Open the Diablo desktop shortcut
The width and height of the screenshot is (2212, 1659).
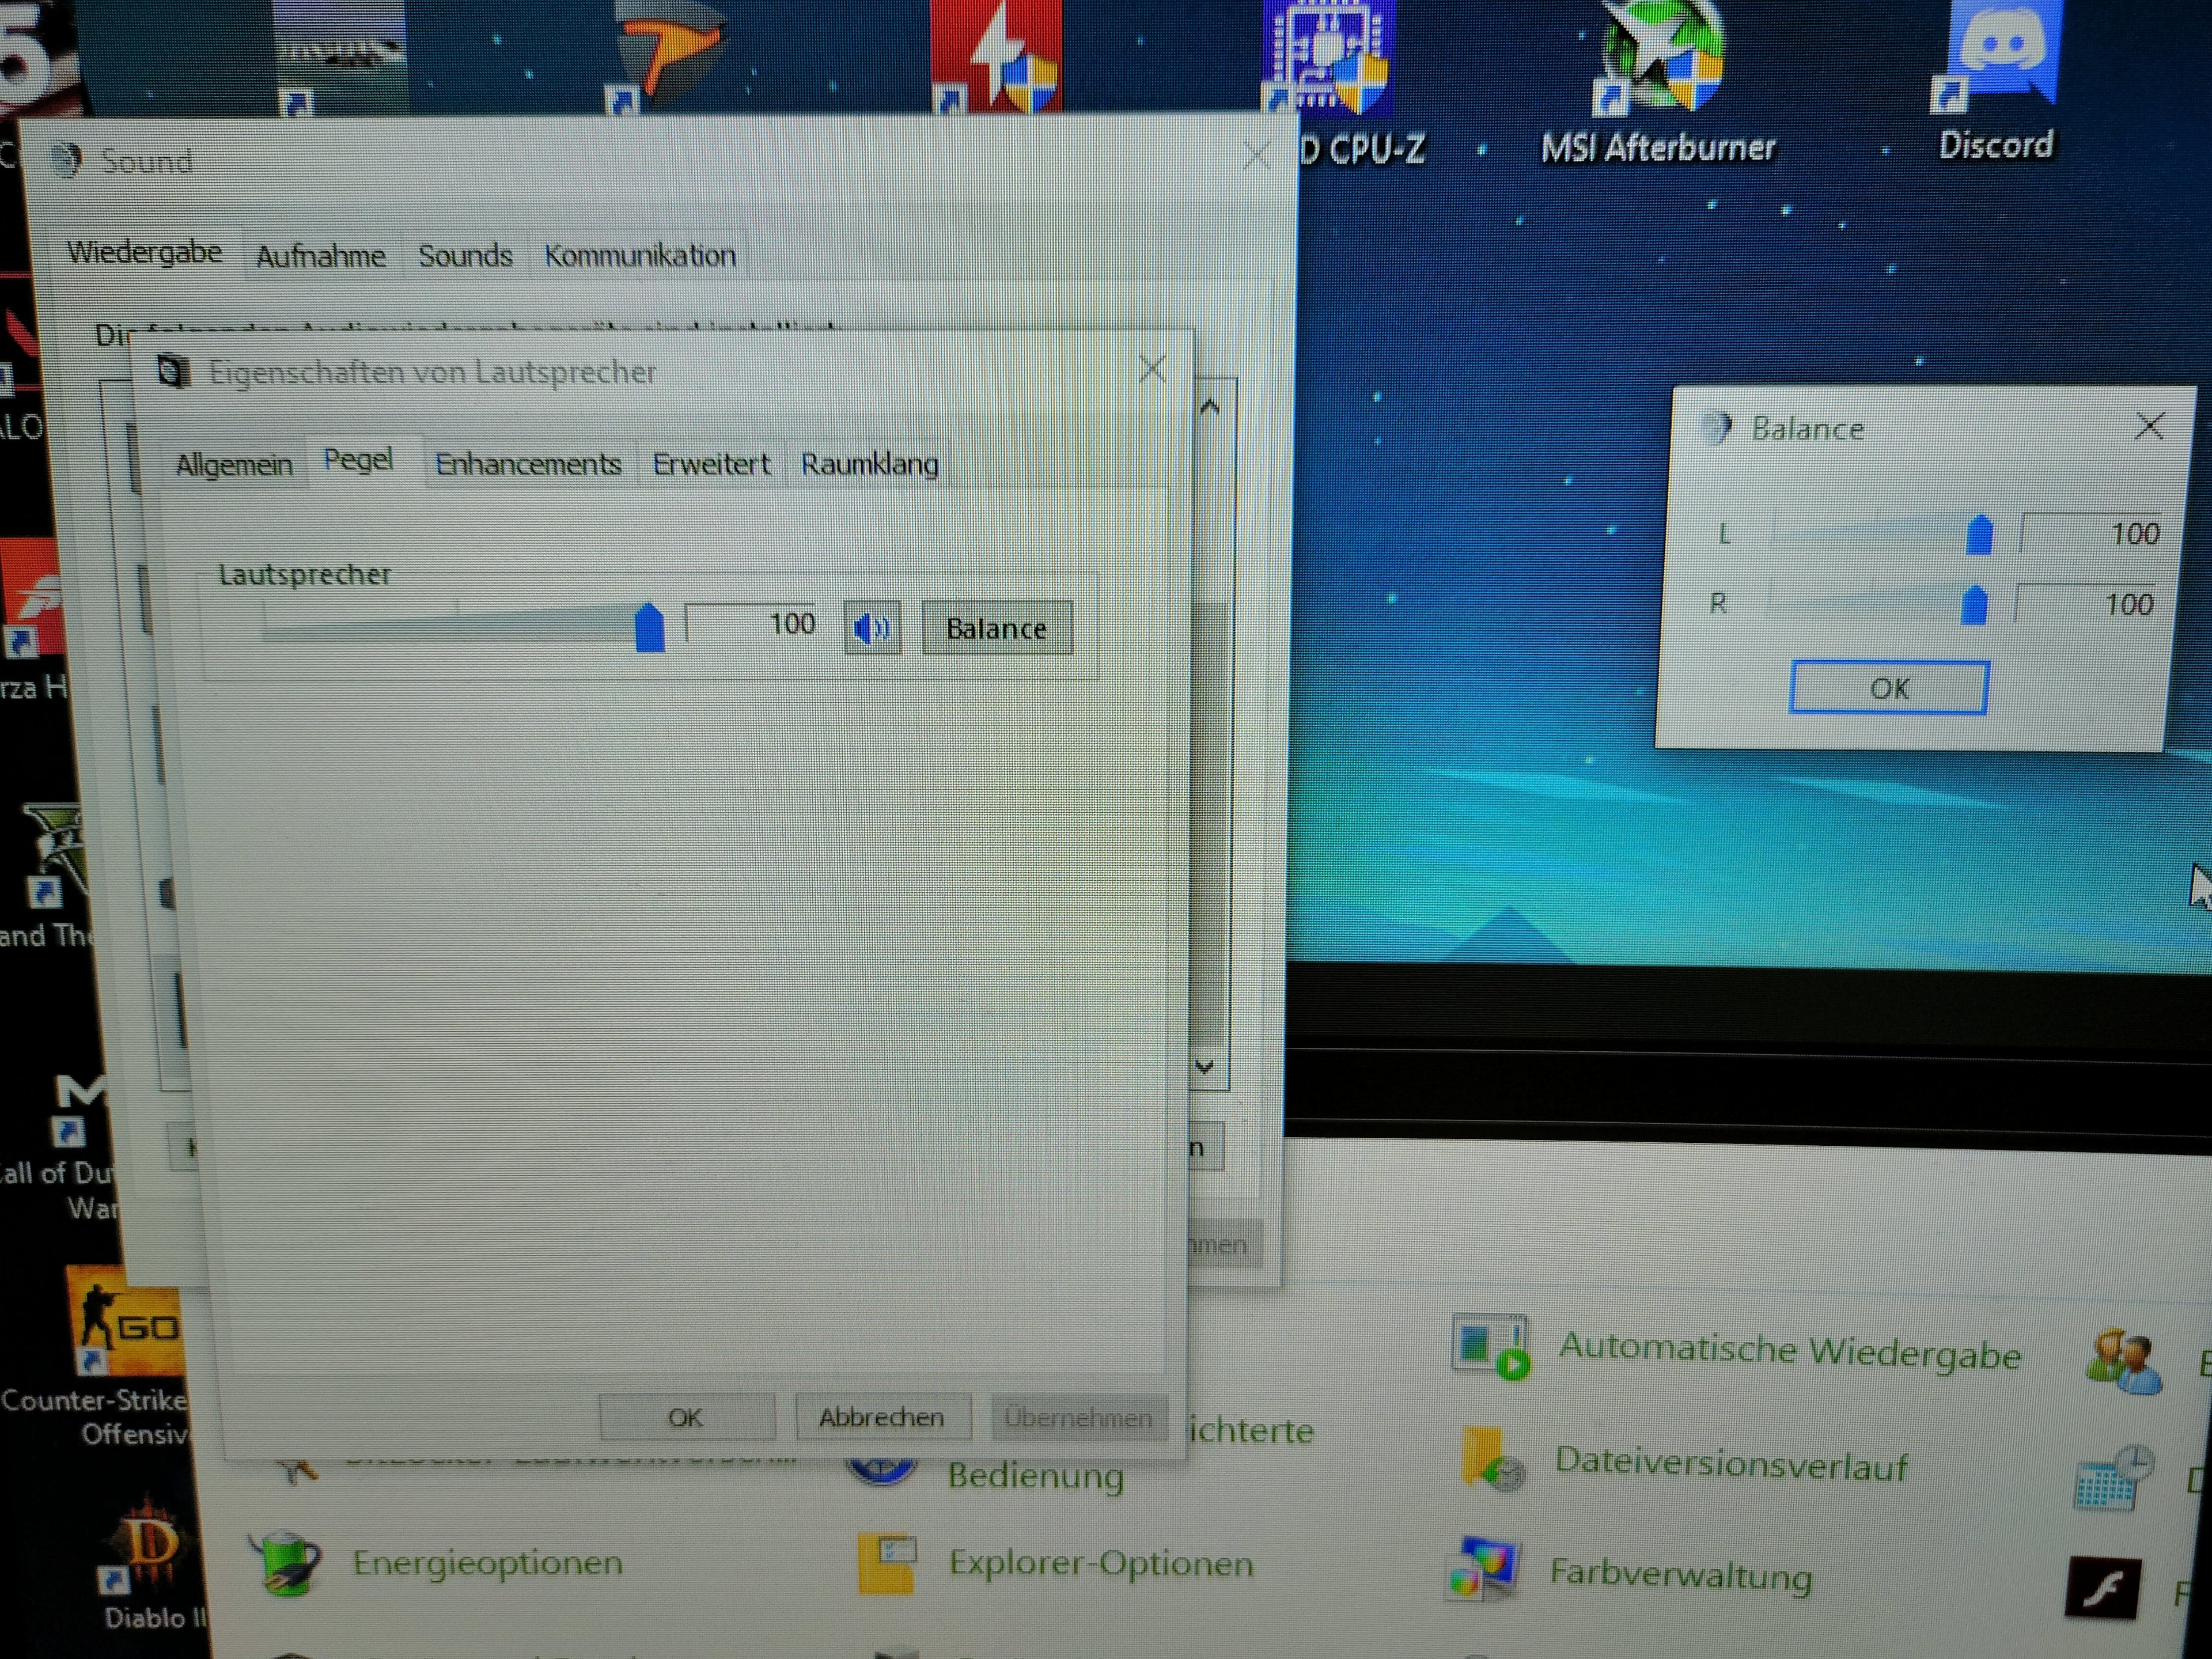(x=150, y=1545)
